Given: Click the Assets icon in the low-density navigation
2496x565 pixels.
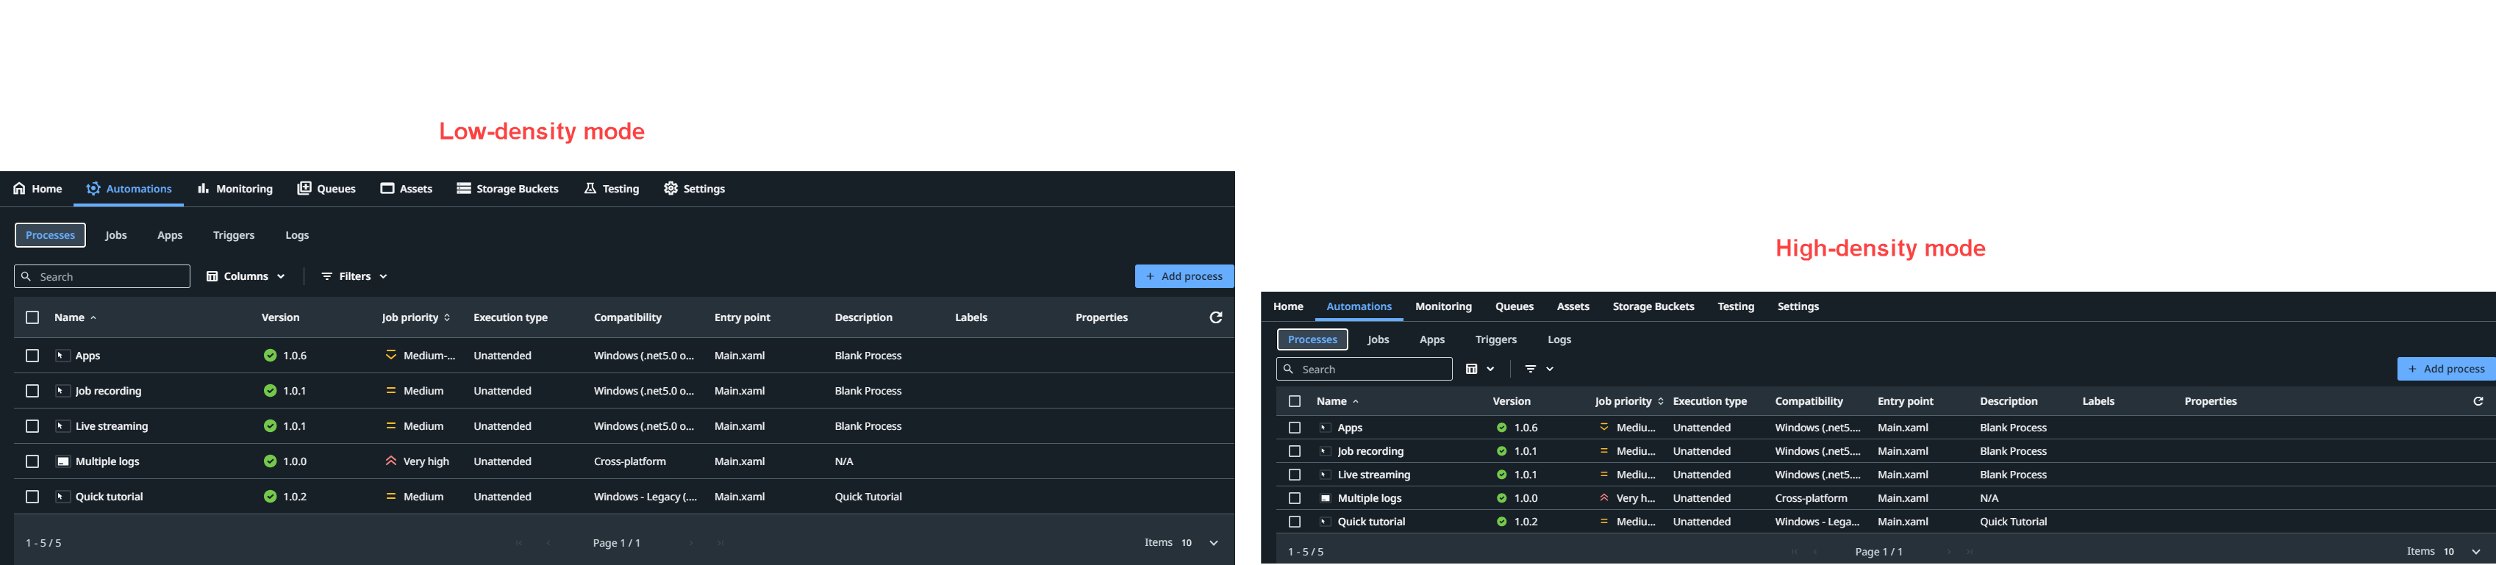Looking at the screenshot, I should coord(387,188).
